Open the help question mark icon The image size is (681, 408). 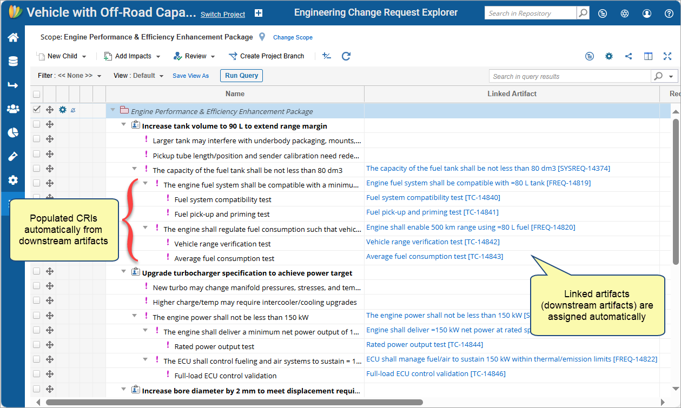[x=669, y=14]
